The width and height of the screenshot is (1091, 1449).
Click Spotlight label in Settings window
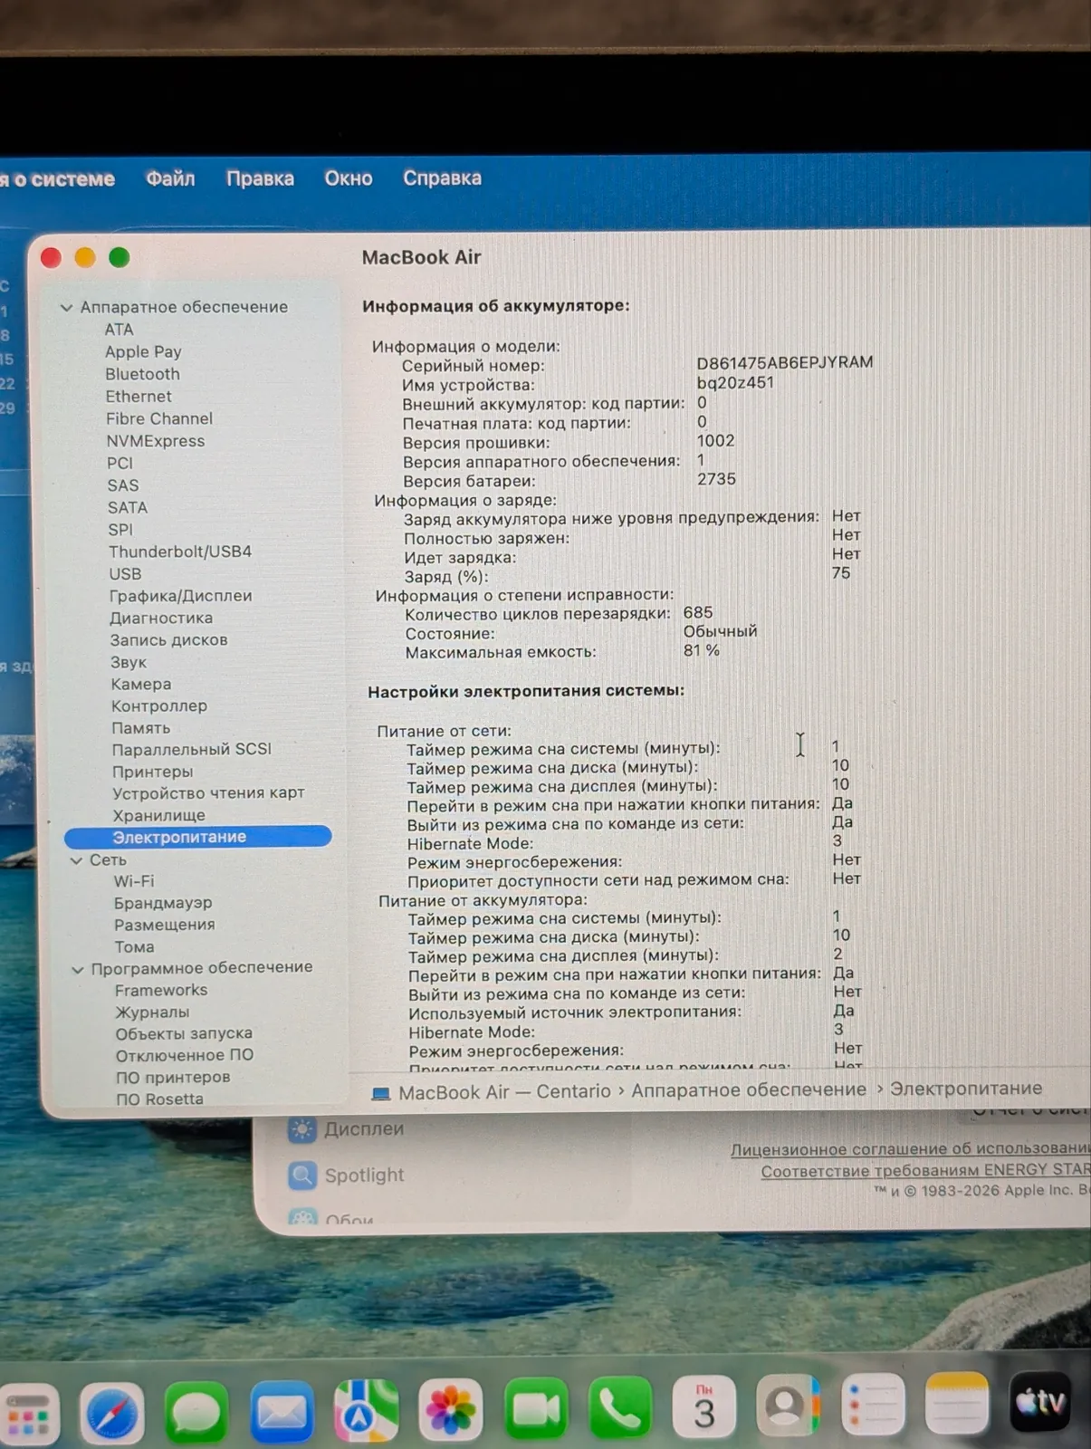click(364, 1176)
